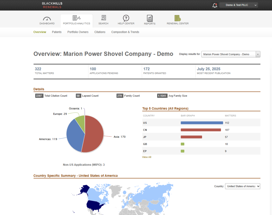This screenshot has height=215, width=272.
Task: Go to the Portfolio Owners tab
Action: (x=78, y=32)
